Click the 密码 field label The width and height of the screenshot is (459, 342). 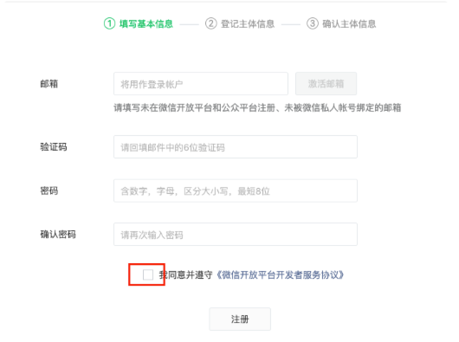pyautogui.click(x=49, y=190)
